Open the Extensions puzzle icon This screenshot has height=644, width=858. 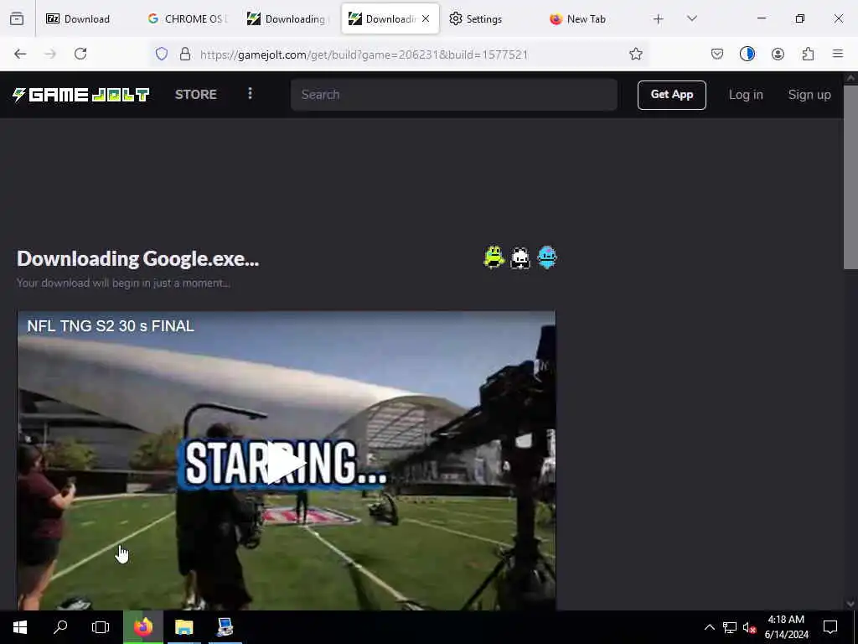click(x=808, y=54)
